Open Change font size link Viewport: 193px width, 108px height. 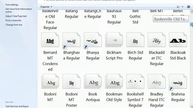coord(14,25)
